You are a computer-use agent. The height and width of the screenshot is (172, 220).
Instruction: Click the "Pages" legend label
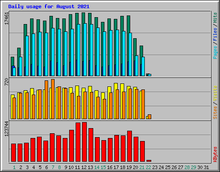(x=215, y=52)
